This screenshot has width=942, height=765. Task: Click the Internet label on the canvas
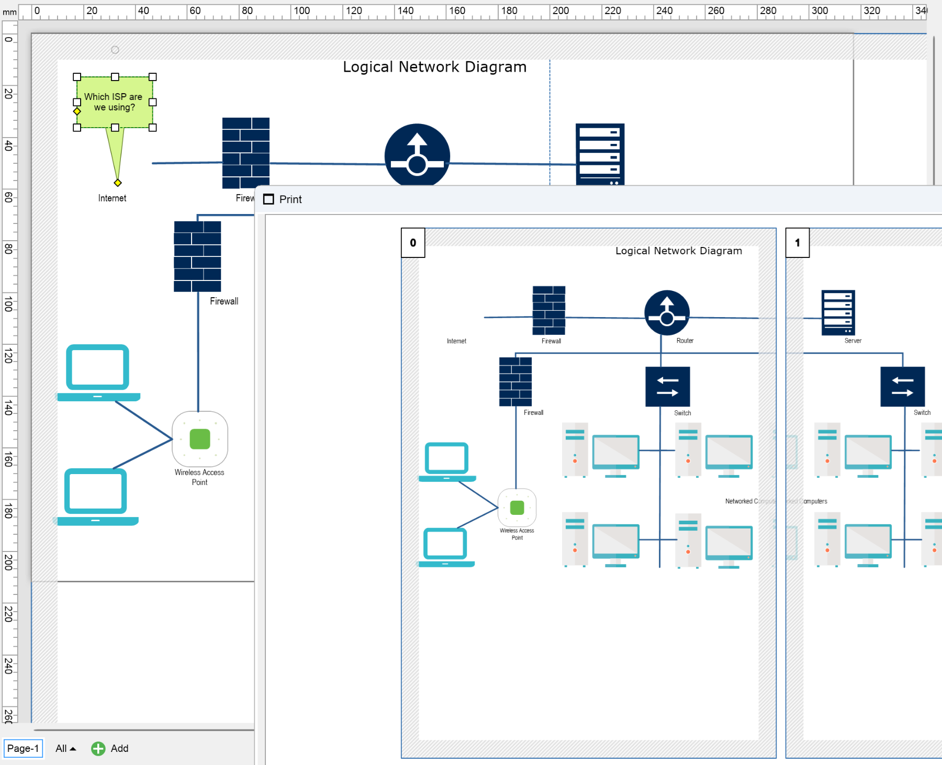[x=112, y=198]
